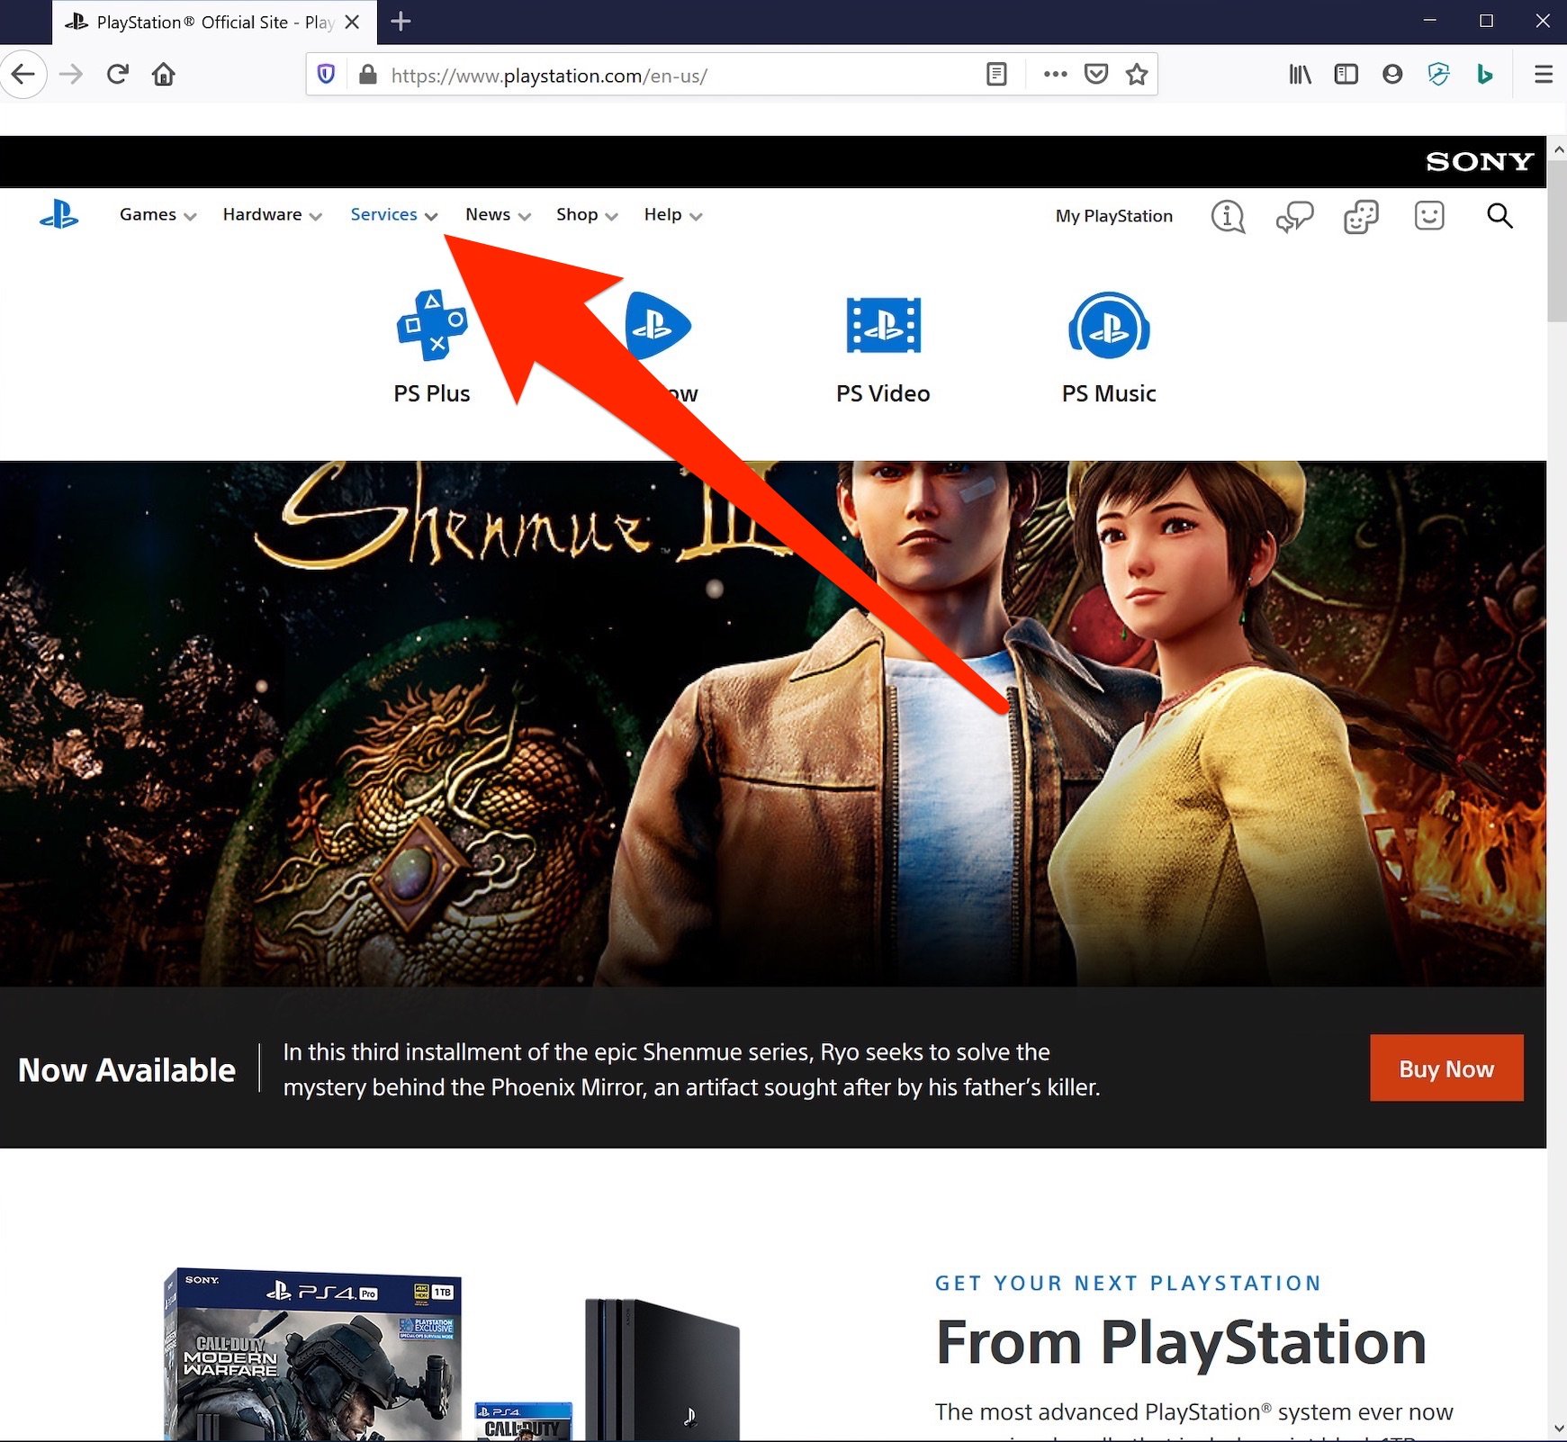This screenshot has width=1567, height=1442.
Task: Open the PS Video service icon
Action: (x=883, y=325)
